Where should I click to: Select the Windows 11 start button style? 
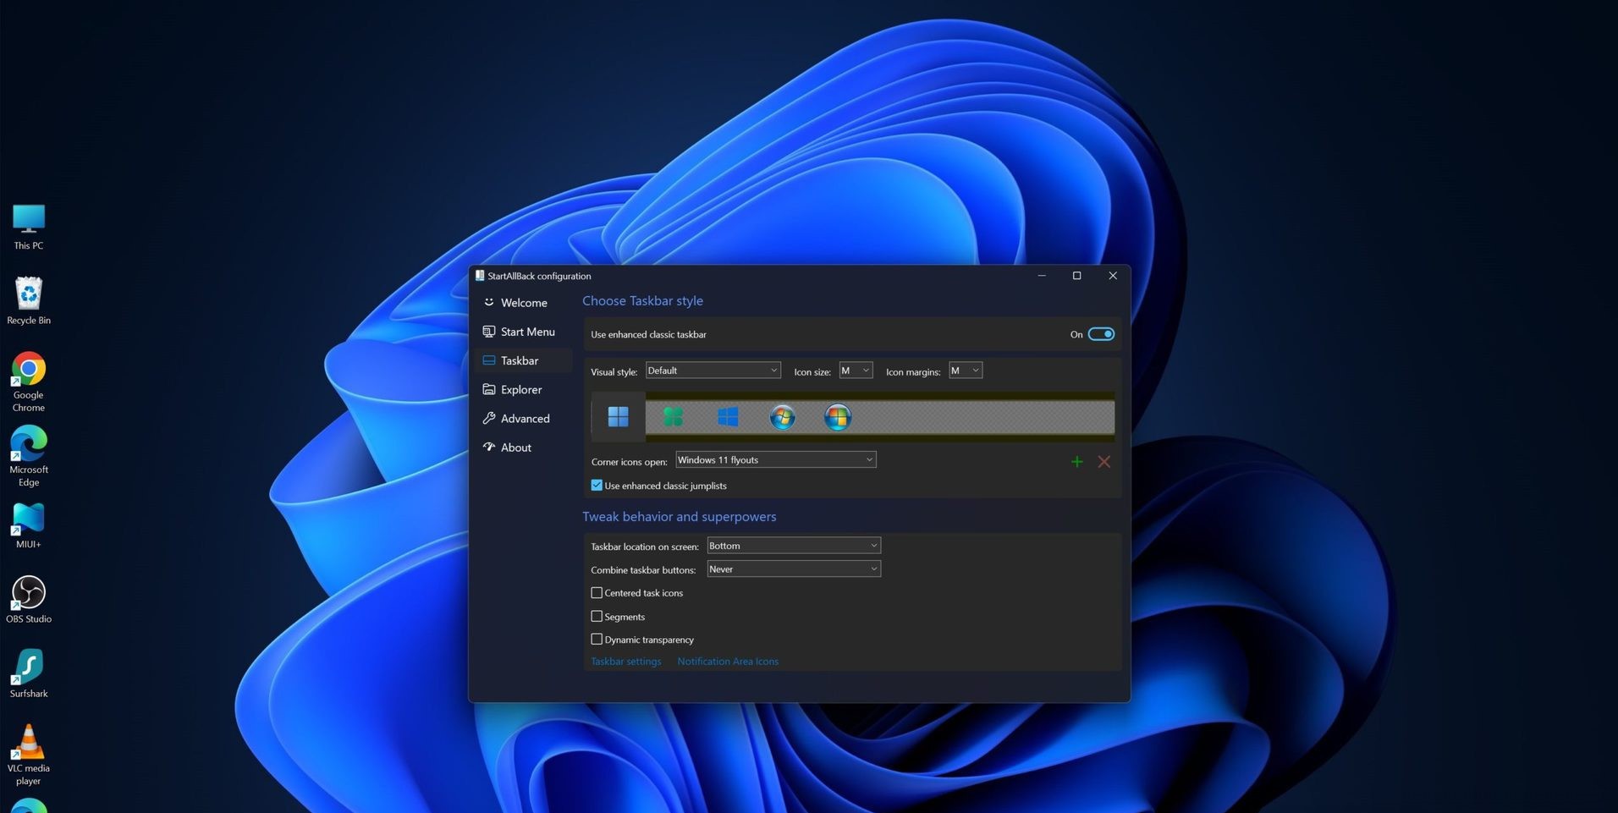pos(618,416)
